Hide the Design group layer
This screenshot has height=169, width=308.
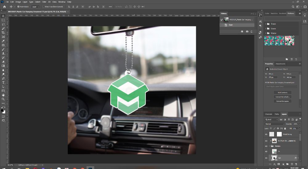click(x=266, y=146)
